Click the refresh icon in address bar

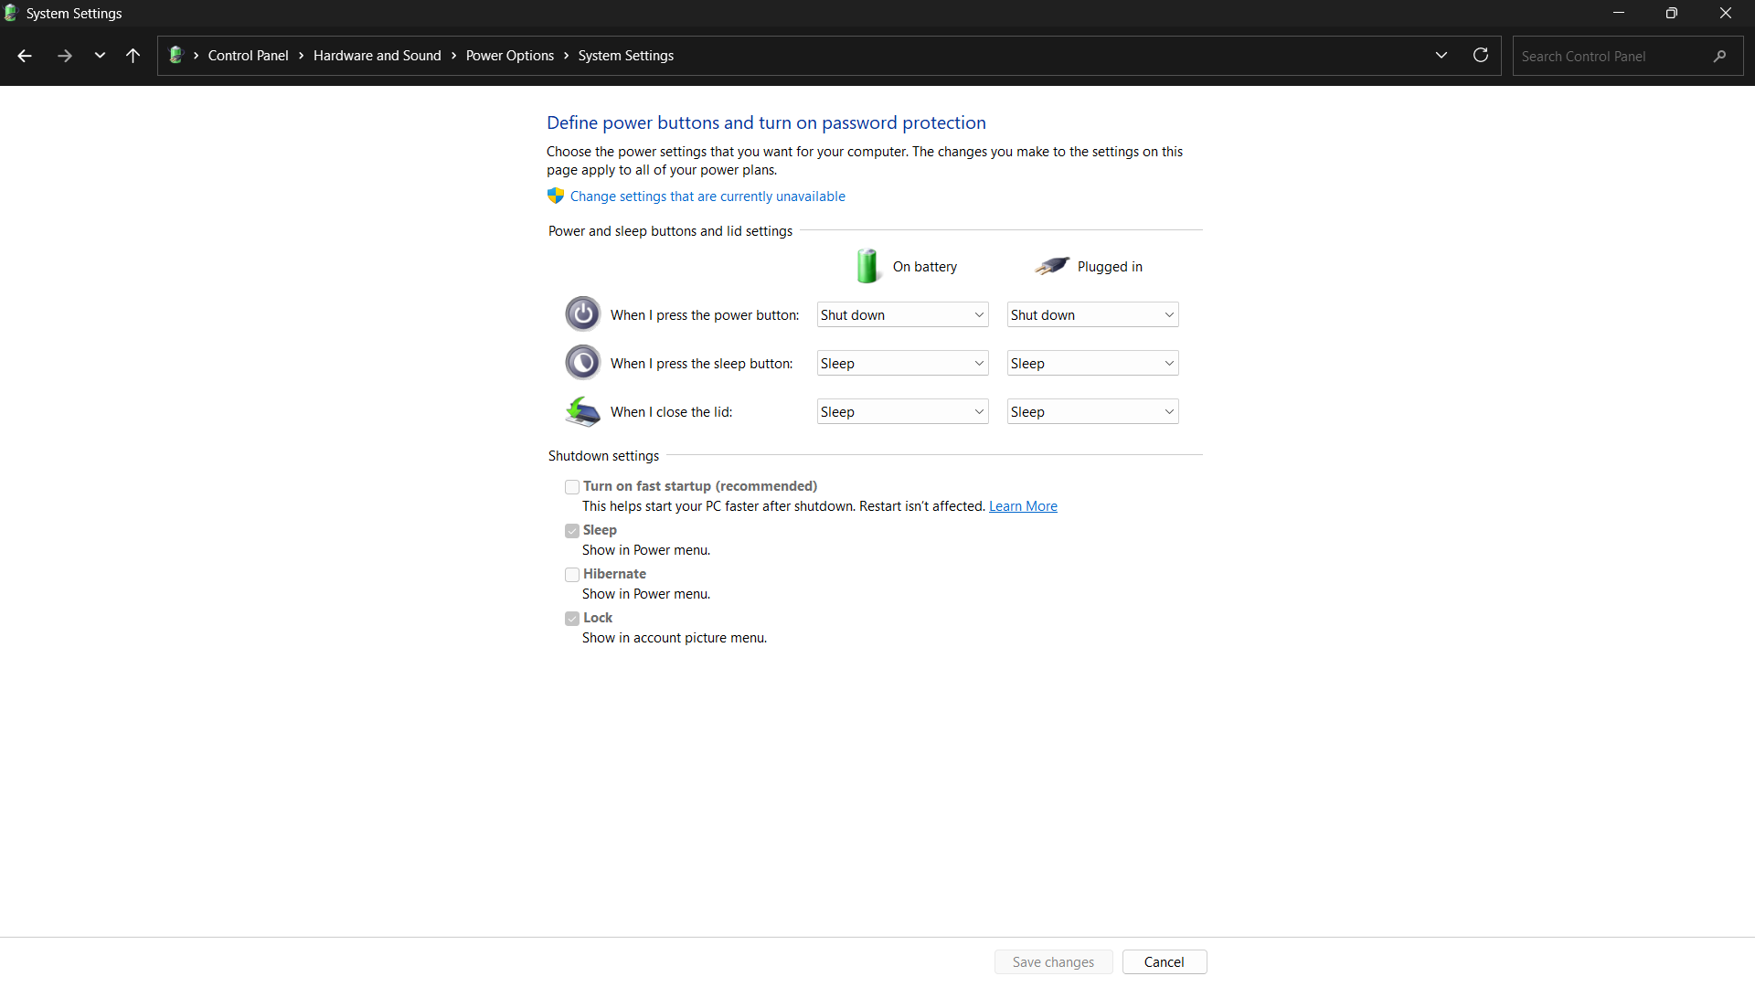(x=1481, y=56)
